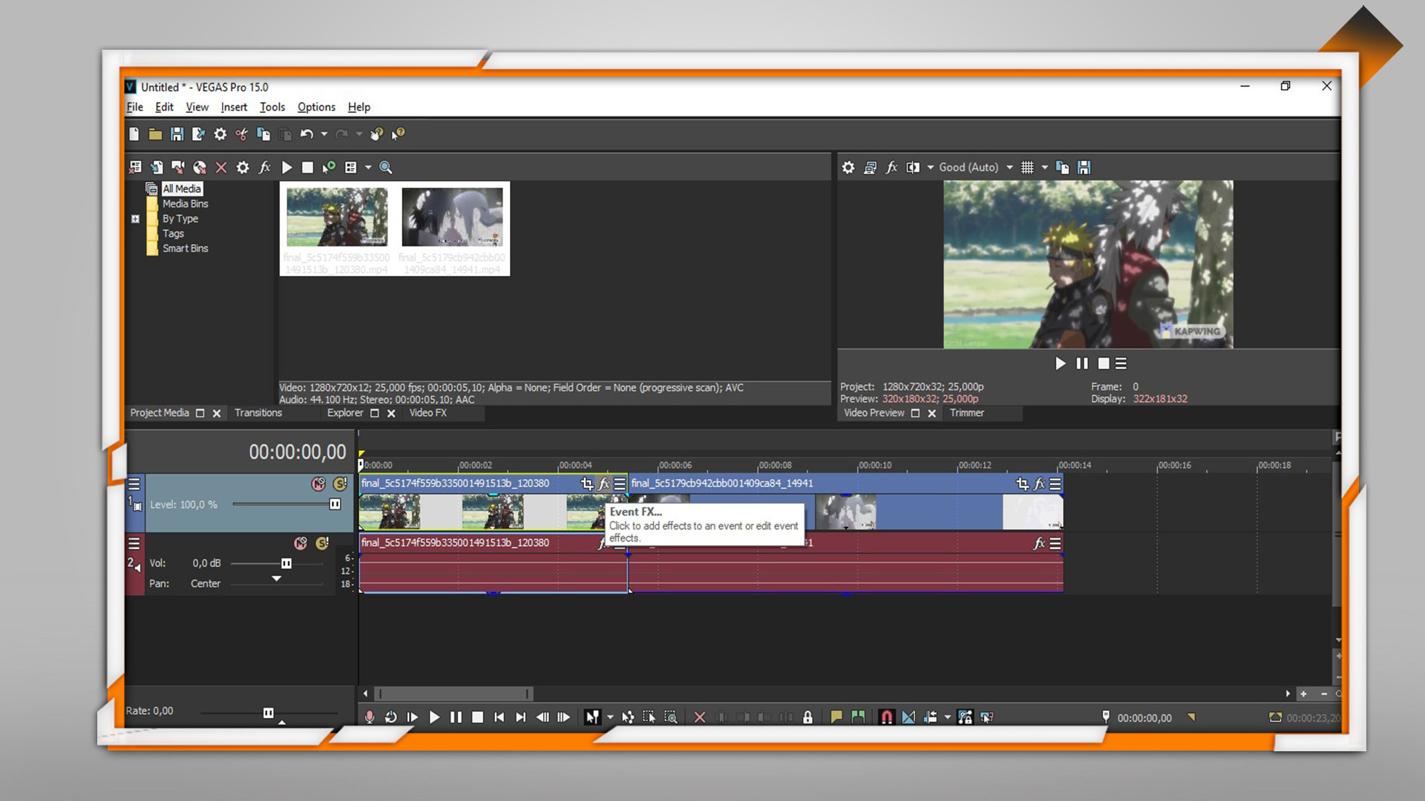Open Event FX on the second video clip
The image size is (1425, 801).
pyautogui.click(x=1040, y=484)
